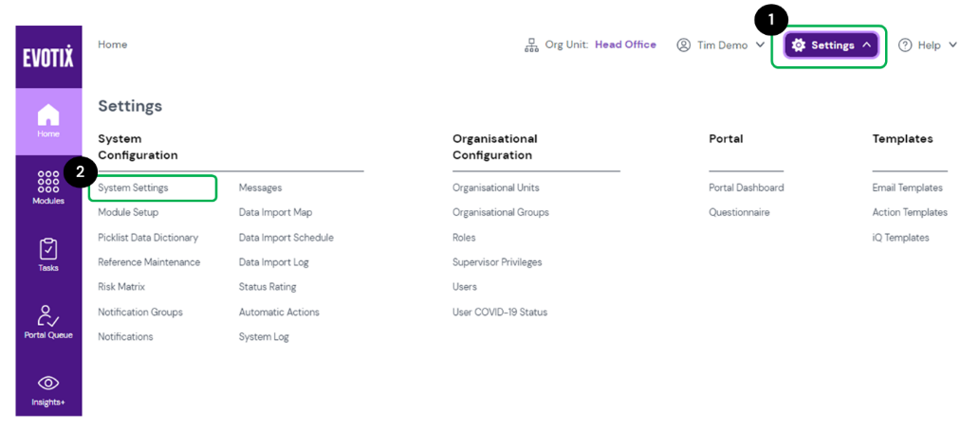Open the Organisational Units link
The height and width of the screenshot is (429, 979).
point(495,188)
